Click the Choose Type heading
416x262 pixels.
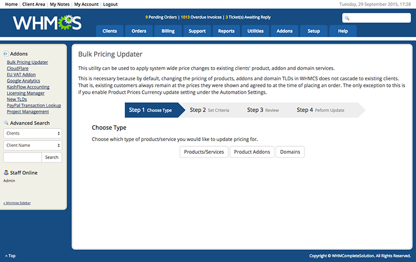click(109, 127)
